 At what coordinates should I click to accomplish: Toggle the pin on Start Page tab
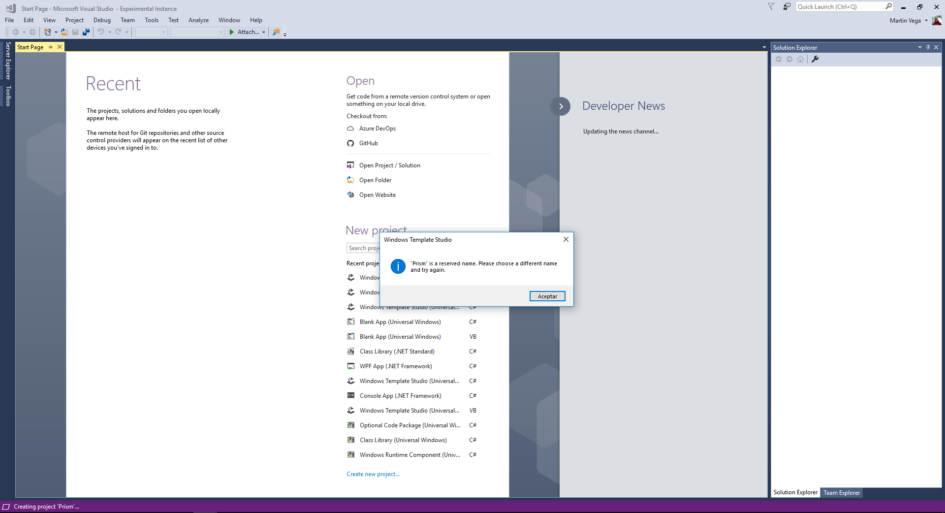click(x=51, y=47)
